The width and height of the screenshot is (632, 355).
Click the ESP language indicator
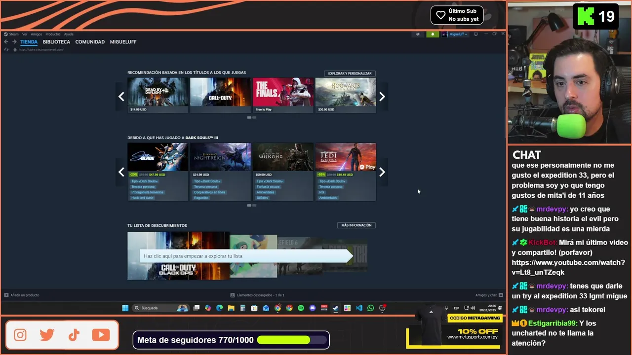(456, 308)
